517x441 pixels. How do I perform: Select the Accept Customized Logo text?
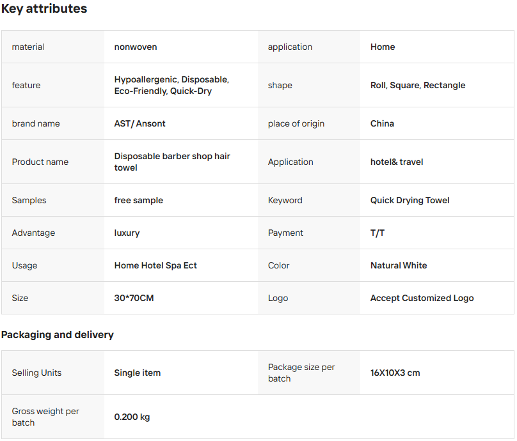[x=422, y=298]
